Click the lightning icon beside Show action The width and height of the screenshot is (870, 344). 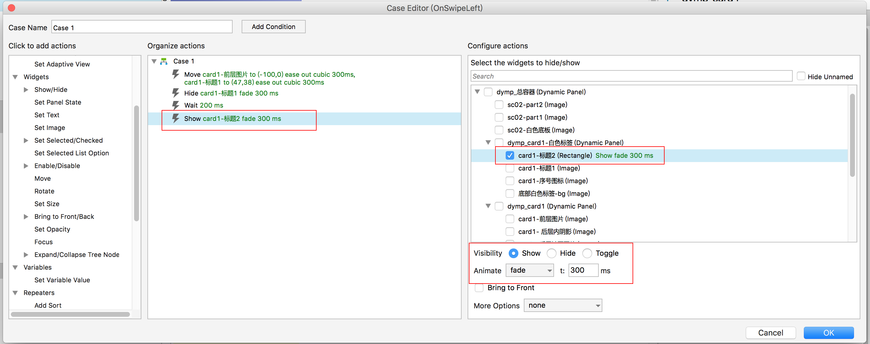point(176,118)
